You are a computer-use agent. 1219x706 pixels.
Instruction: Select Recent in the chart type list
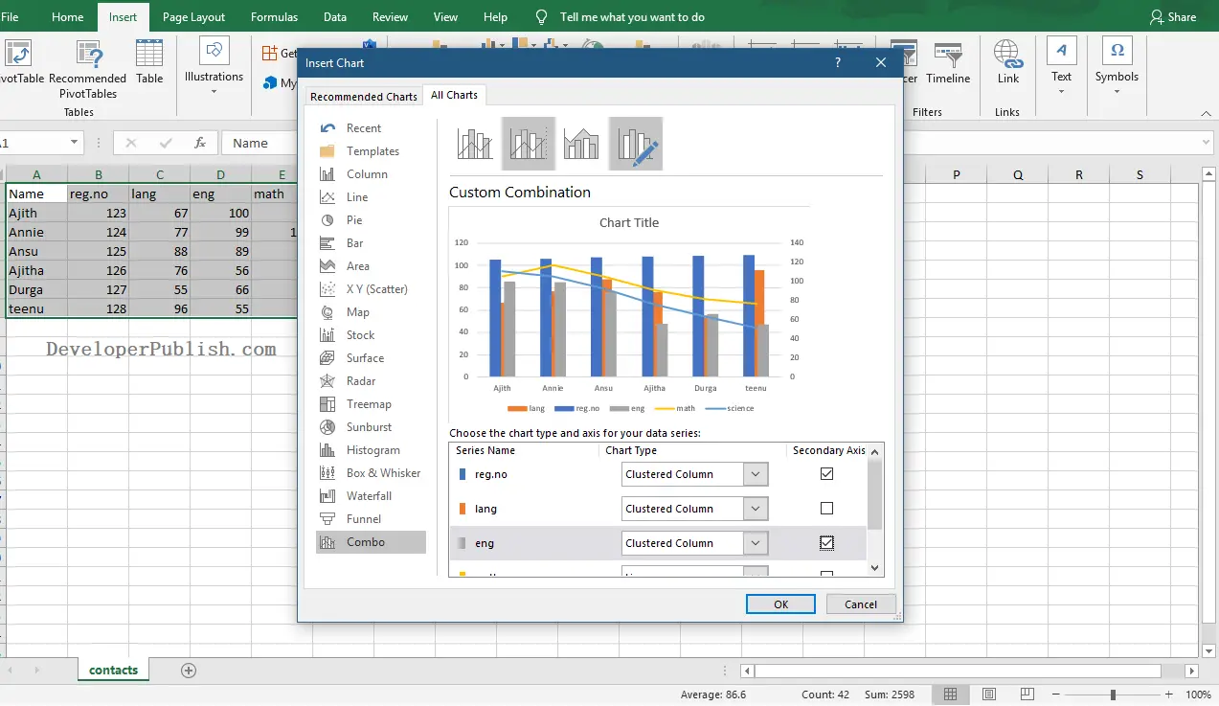pyautogui.click(x=371, y=128)
